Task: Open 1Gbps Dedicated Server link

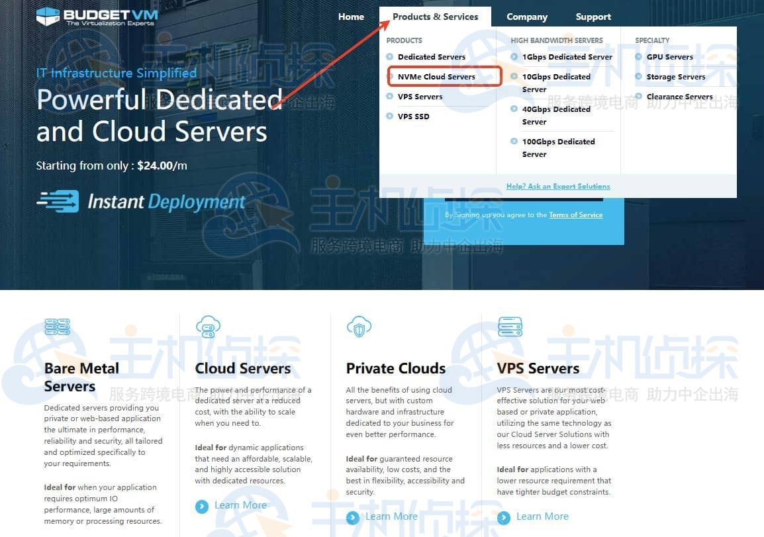Action: [567, 57]
